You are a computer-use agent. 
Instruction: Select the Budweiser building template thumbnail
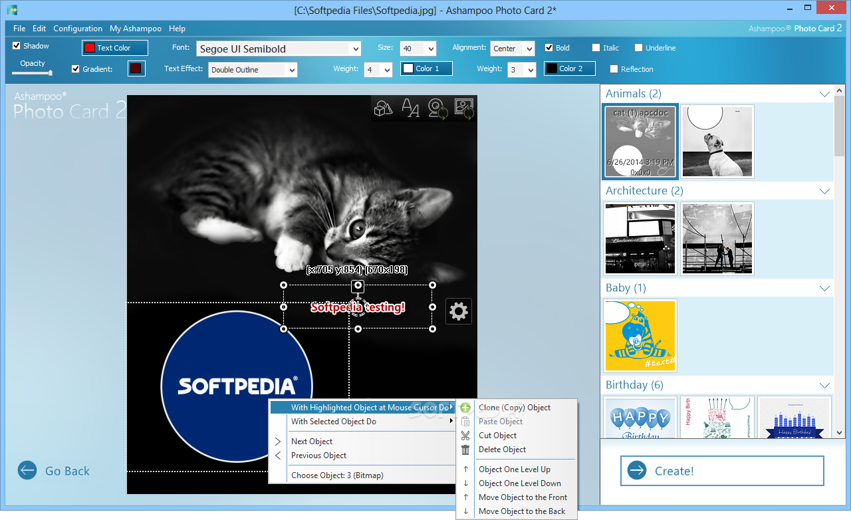coord(640,239)
